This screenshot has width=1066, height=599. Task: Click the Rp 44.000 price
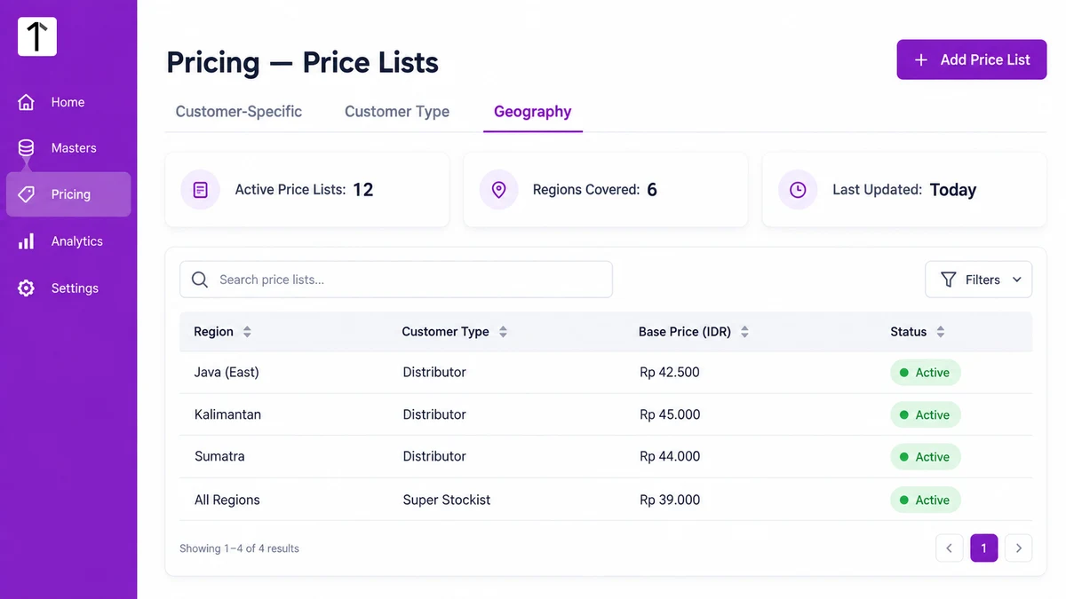pos(670,456)
